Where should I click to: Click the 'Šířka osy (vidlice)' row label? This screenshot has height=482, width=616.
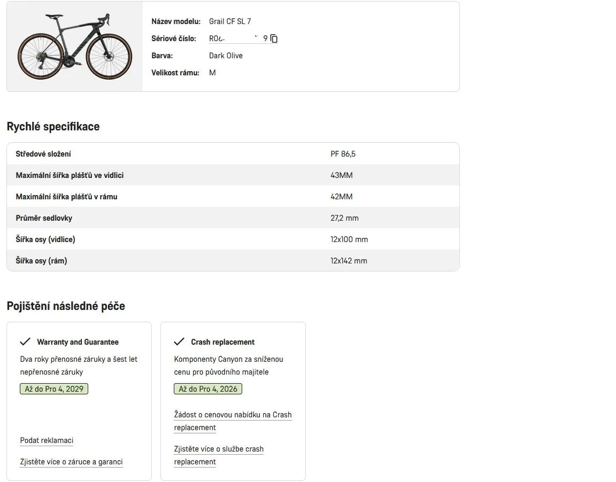(x=45, y=239)
